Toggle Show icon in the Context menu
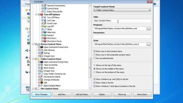This screenshot has width=183, height=103. tap(95, 51)
